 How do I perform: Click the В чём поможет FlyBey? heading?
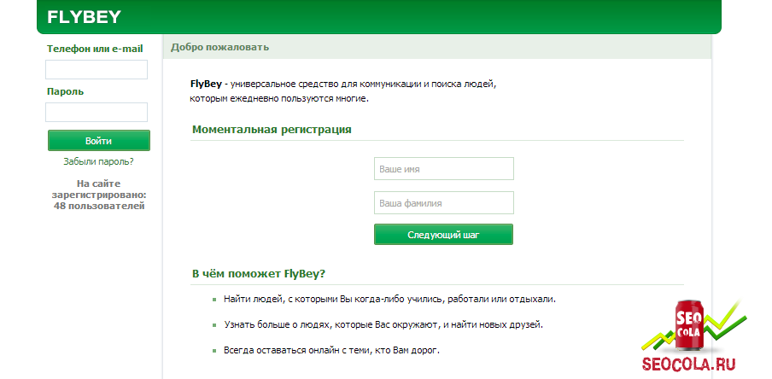tap(259, 274)
